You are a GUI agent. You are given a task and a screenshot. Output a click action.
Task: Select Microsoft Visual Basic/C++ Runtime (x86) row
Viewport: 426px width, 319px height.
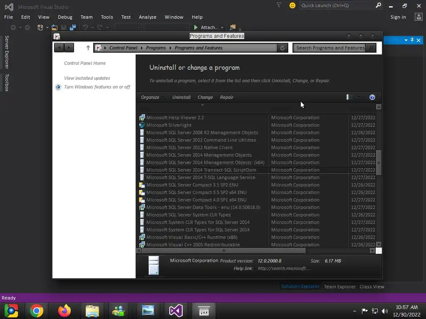[256, 237]
